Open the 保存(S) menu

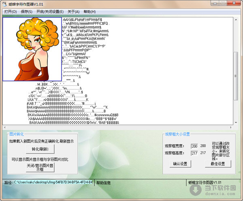pyautogui.click(x=26, y=12)
